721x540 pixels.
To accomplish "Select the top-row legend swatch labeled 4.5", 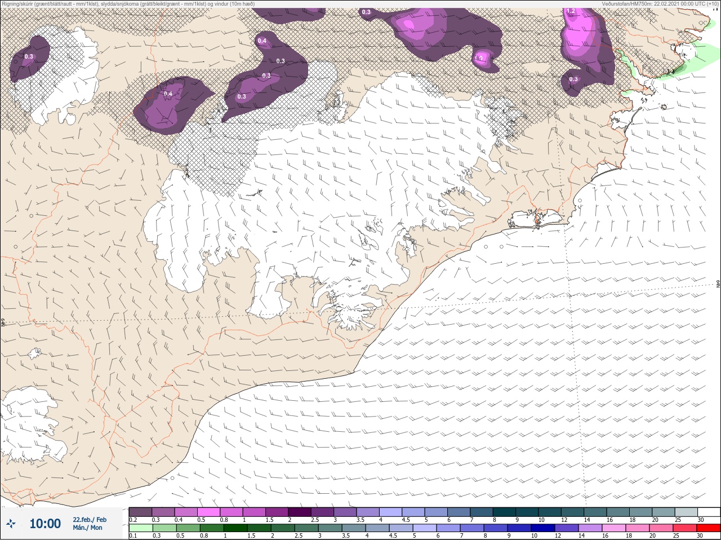I will (413, 512).
